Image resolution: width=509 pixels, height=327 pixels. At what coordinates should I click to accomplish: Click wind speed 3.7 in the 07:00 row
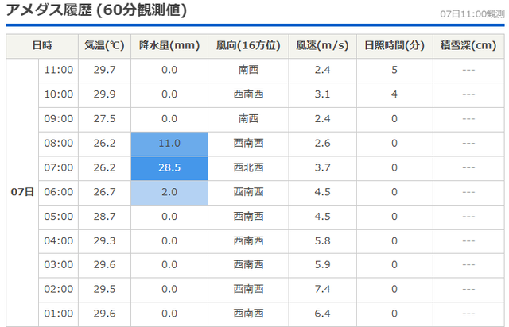tap(322, 167)
